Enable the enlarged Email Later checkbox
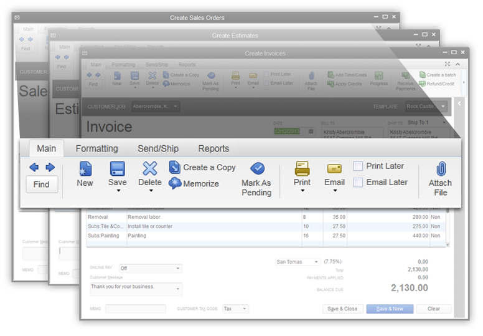The width and height of the screenshot is (483, 336). point(358,183)
